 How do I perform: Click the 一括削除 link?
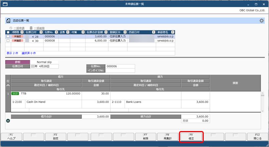pos(39,28)
